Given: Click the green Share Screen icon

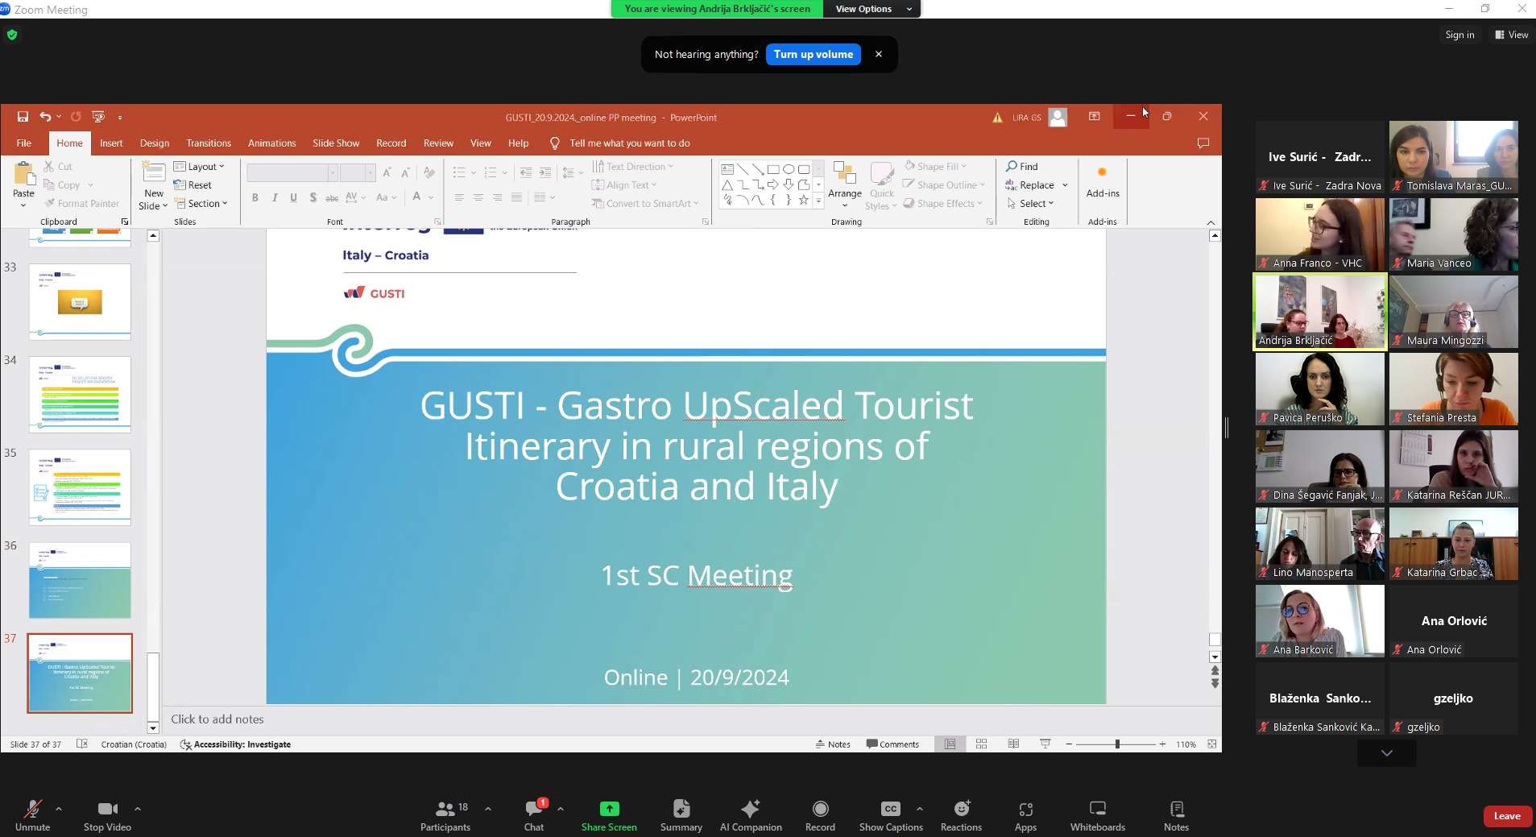Looking at the screenshot, I should click(610, 808).
